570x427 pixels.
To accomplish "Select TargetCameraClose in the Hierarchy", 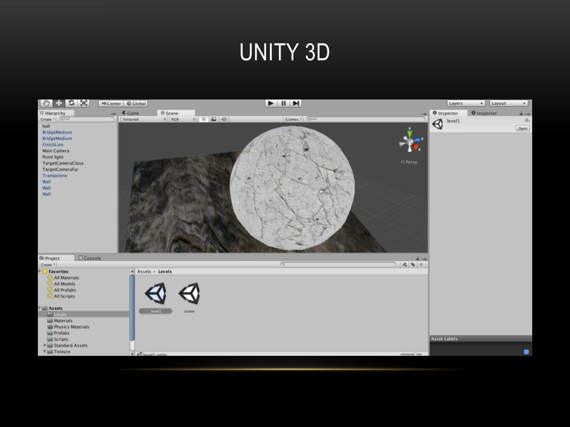I will point(63,163).
